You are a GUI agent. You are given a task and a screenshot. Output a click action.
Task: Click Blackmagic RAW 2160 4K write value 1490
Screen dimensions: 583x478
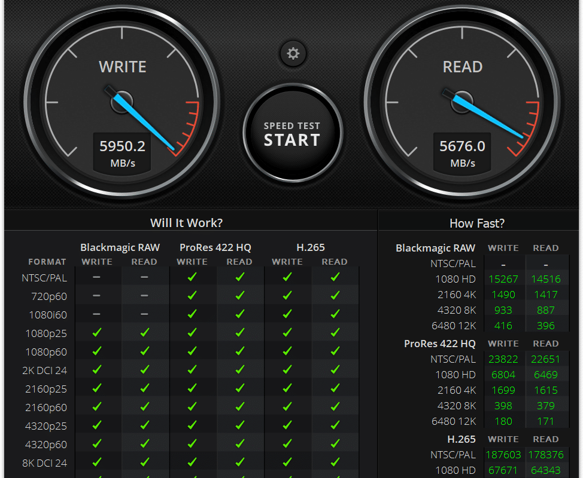coord(503,295)
